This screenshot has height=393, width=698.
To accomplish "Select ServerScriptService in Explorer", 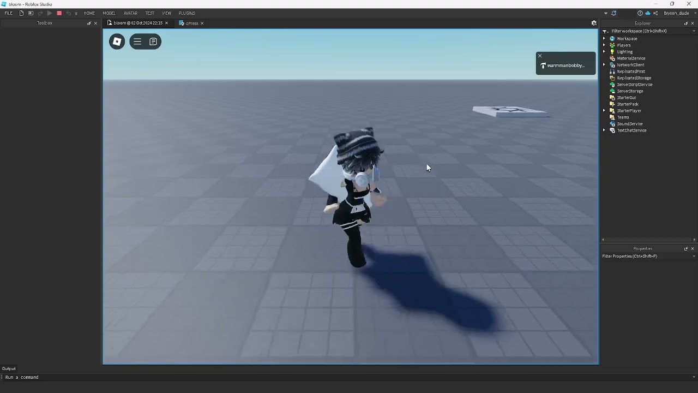I will click(x=635, y=85).
